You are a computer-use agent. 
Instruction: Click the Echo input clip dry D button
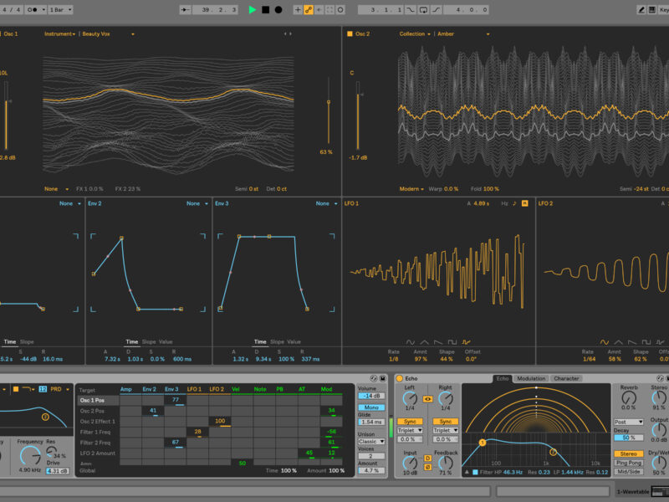click(427, 458)
